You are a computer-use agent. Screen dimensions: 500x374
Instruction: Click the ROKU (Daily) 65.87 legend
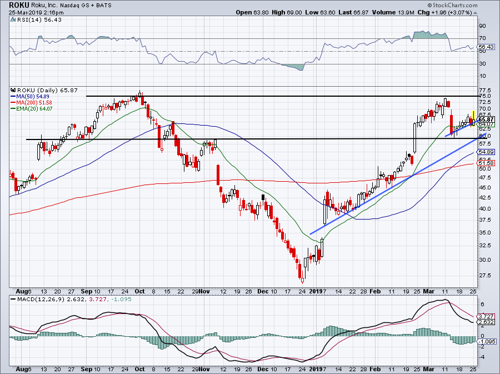click(x=48, y=90)
